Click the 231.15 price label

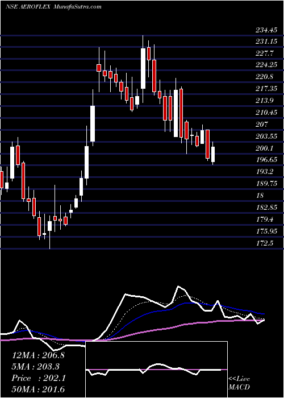coord(266,42)
